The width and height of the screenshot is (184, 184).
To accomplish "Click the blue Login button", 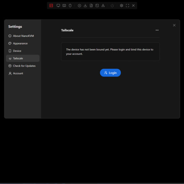I will click(x=110, y=73).
